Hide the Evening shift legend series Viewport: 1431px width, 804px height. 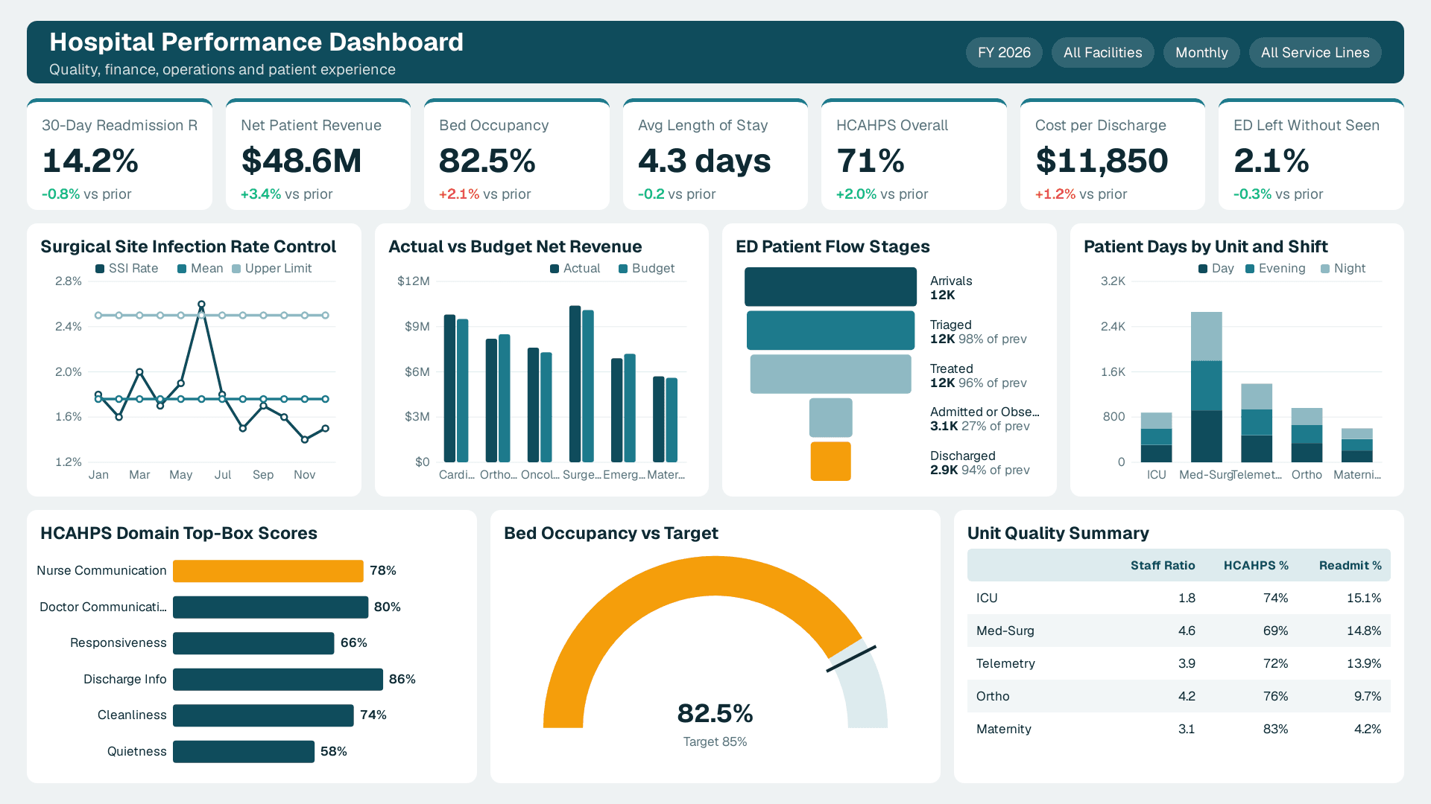click(1275, 268)
